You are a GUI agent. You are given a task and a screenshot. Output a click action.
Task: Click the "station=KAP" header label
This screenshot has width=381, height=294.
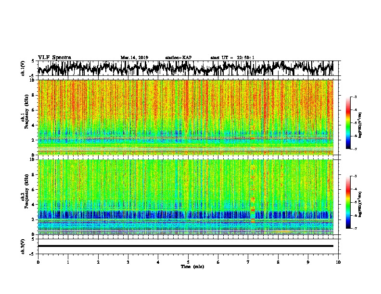point(178,58)
